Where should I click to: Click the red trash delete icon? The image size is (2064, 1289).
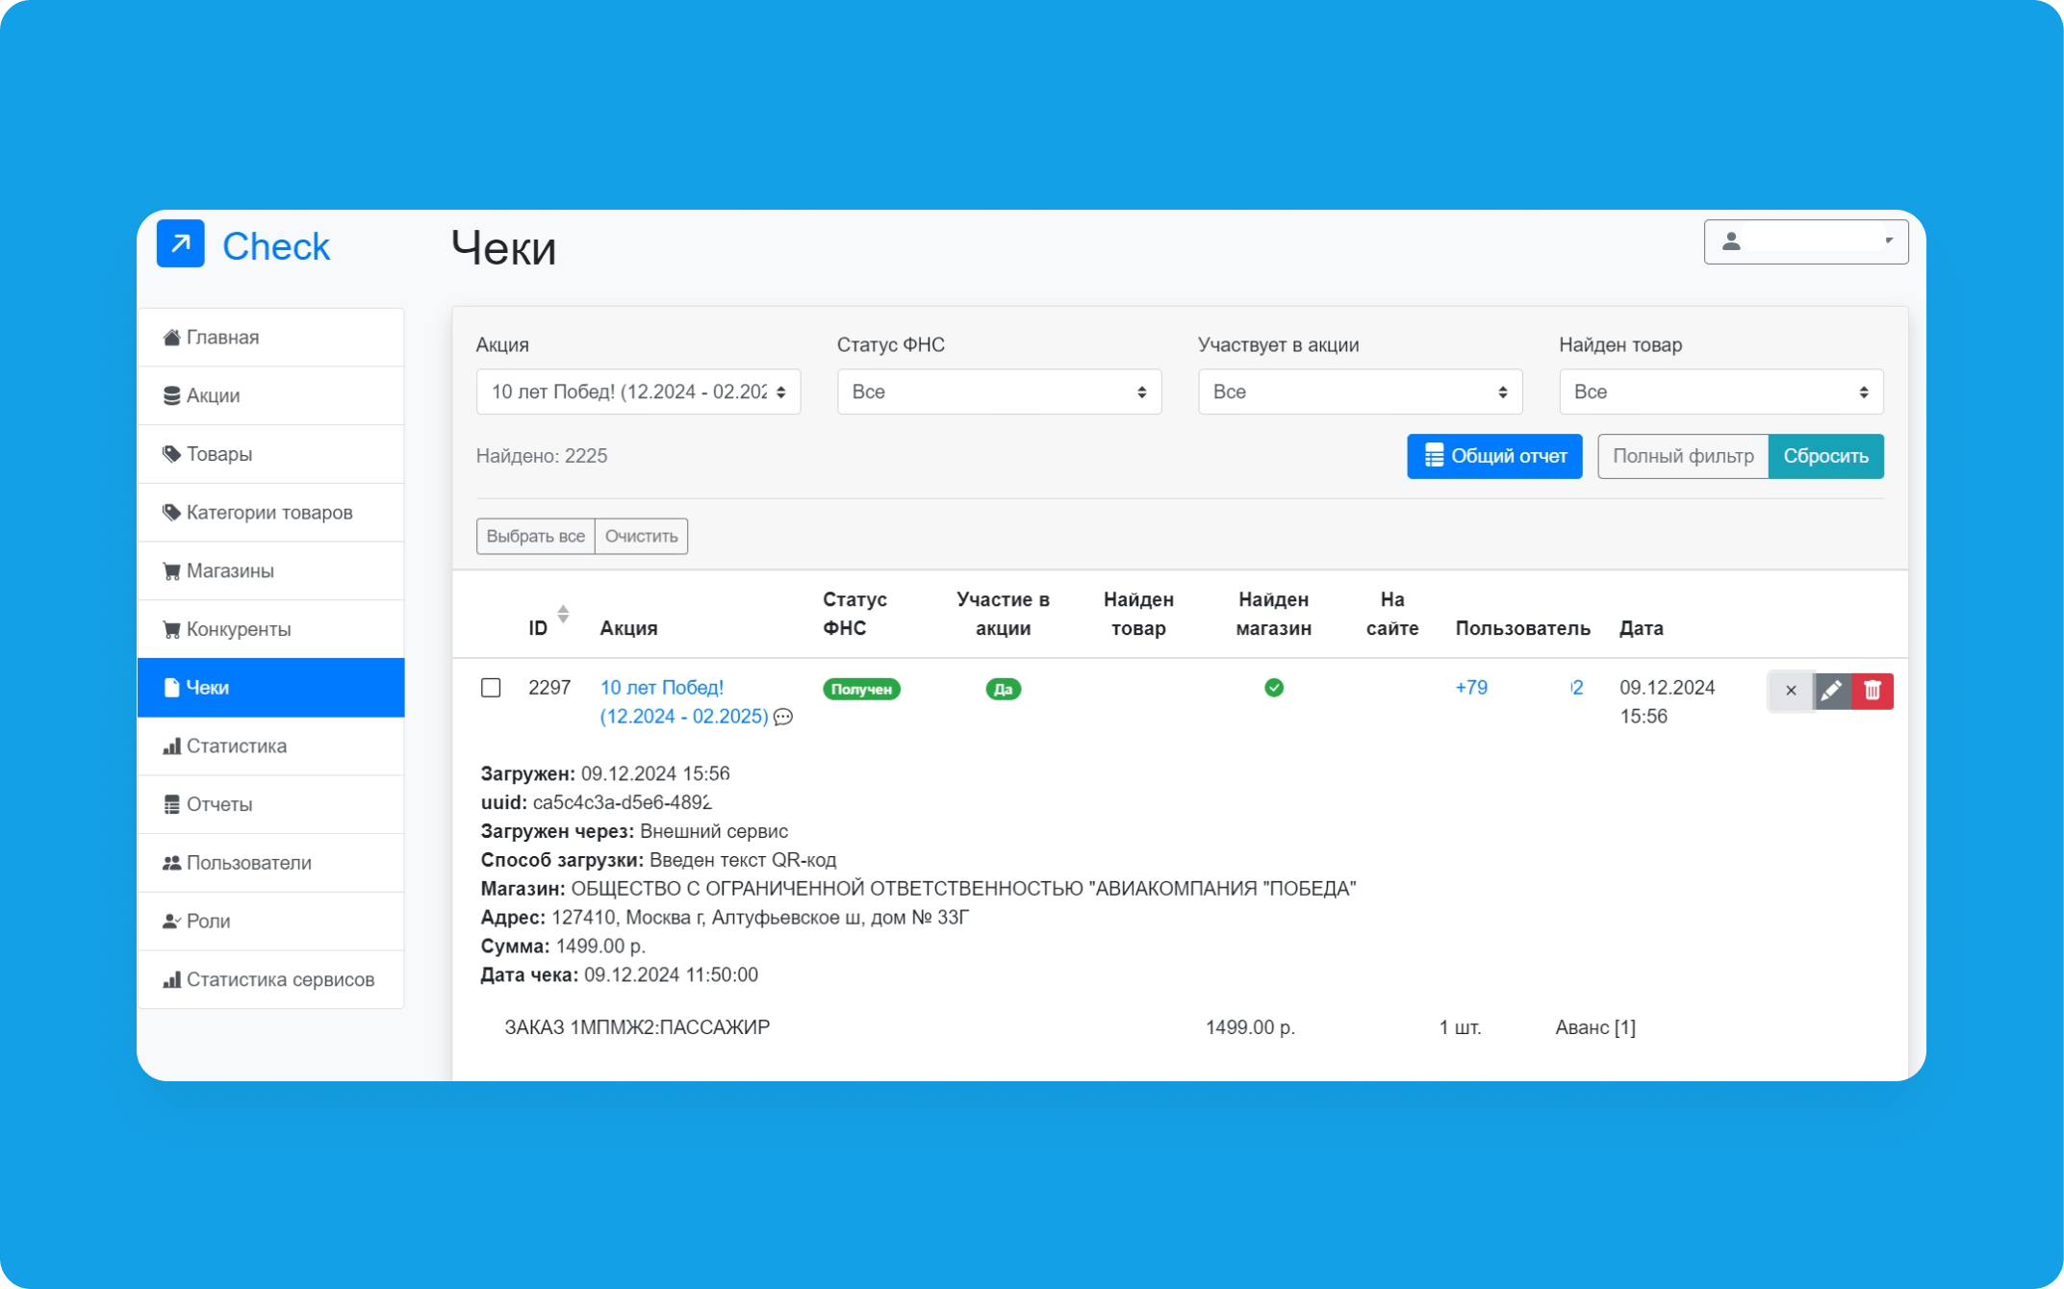pyautogui.click(x=1872, y=691)
